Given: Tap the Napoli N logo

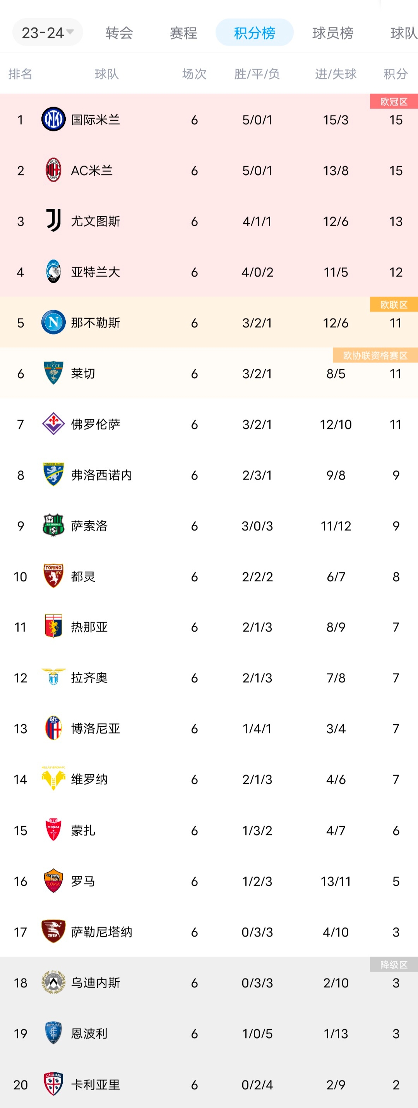Looking at the screenshot, I should (53, 322).
